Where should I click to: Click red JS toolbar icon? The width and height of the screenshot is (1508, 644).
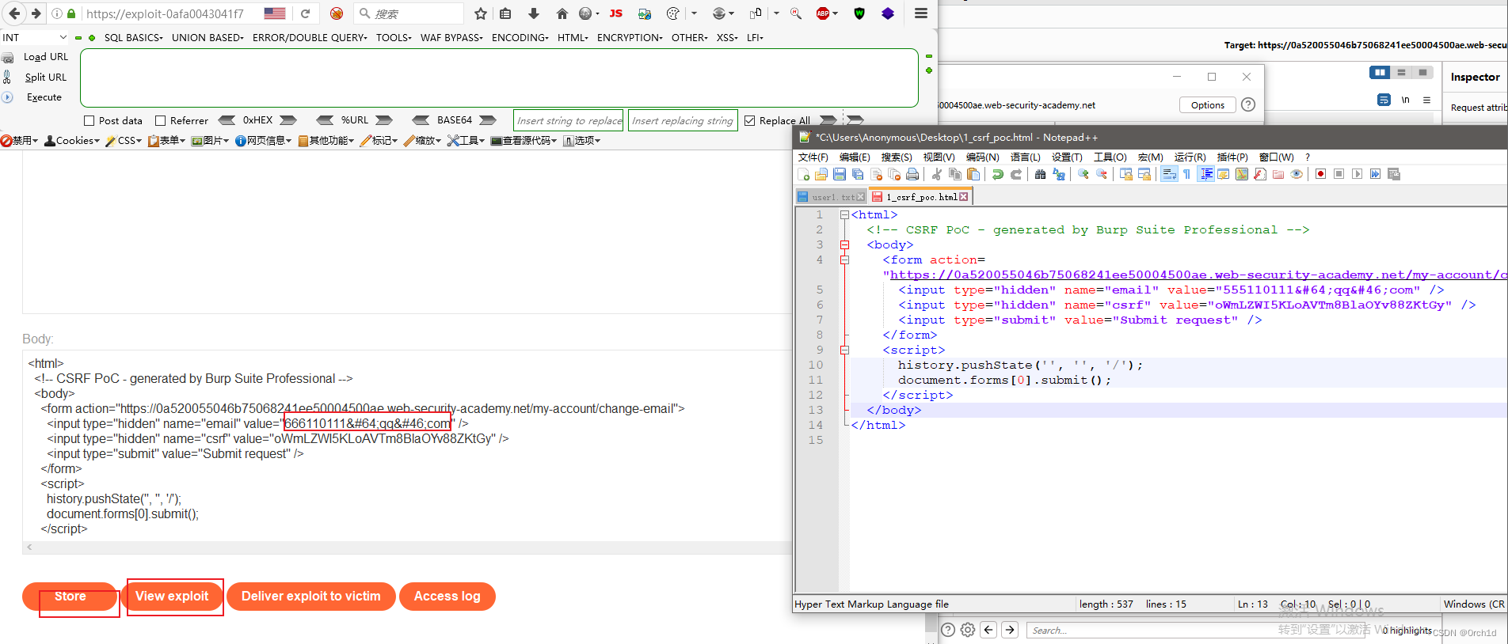pyautogui.click(x=616, y=13)
